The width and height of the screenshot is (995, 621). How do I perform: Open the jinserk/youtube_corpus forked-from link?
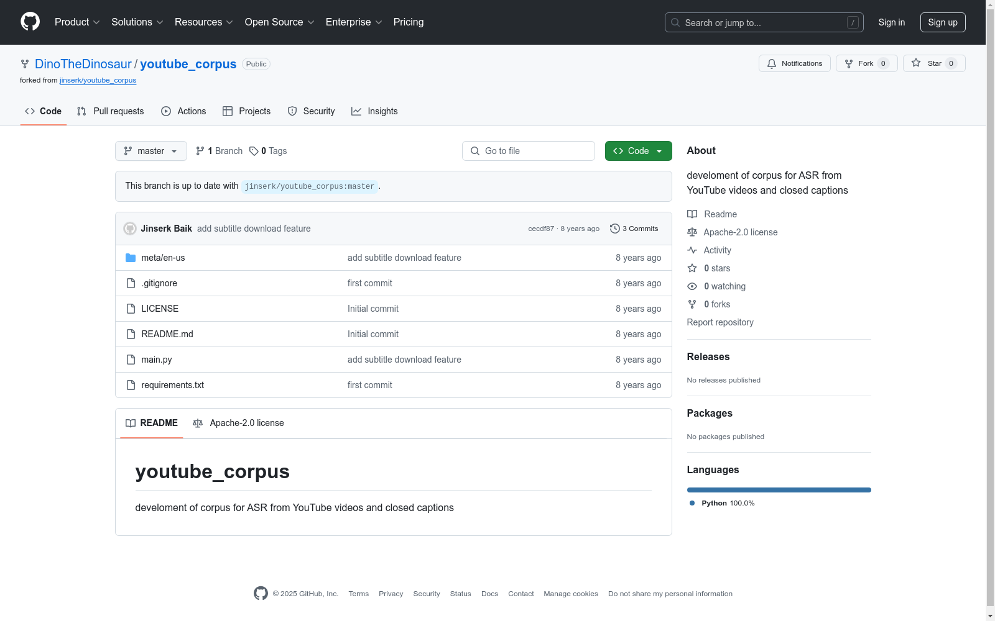coord(98,80)
